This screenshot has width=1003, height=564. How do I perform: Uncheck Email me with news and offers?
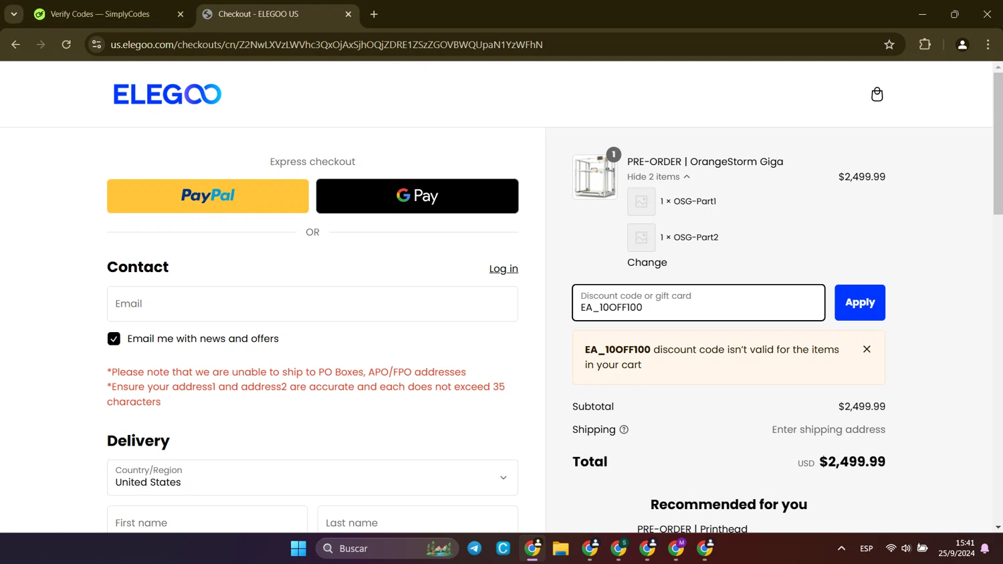pyautogui.click(x=114, y=339)
